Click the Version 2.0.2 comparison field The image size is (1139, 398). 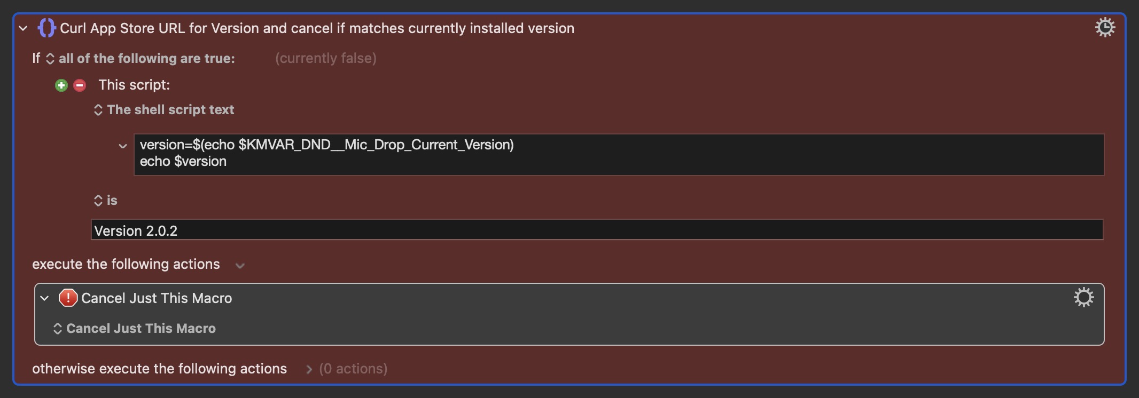click(x=597, y=230)
